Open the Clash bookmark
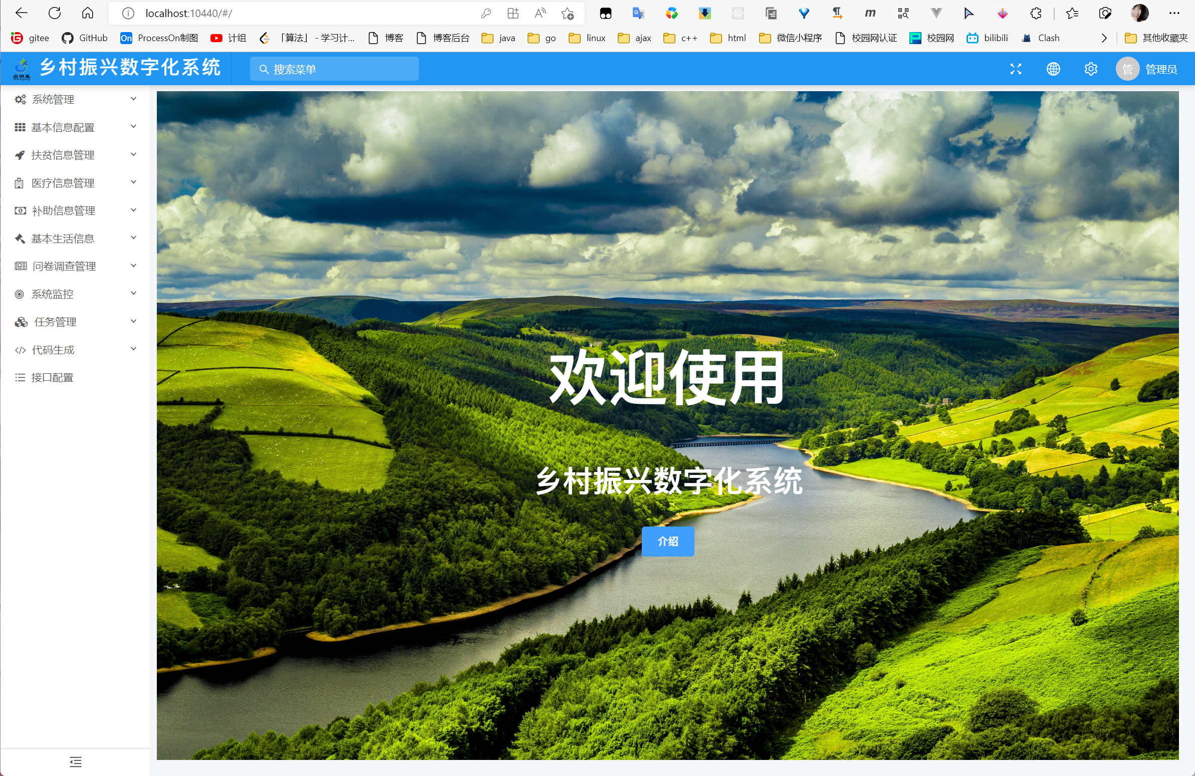1195x776 pixels. point(1040,38)
